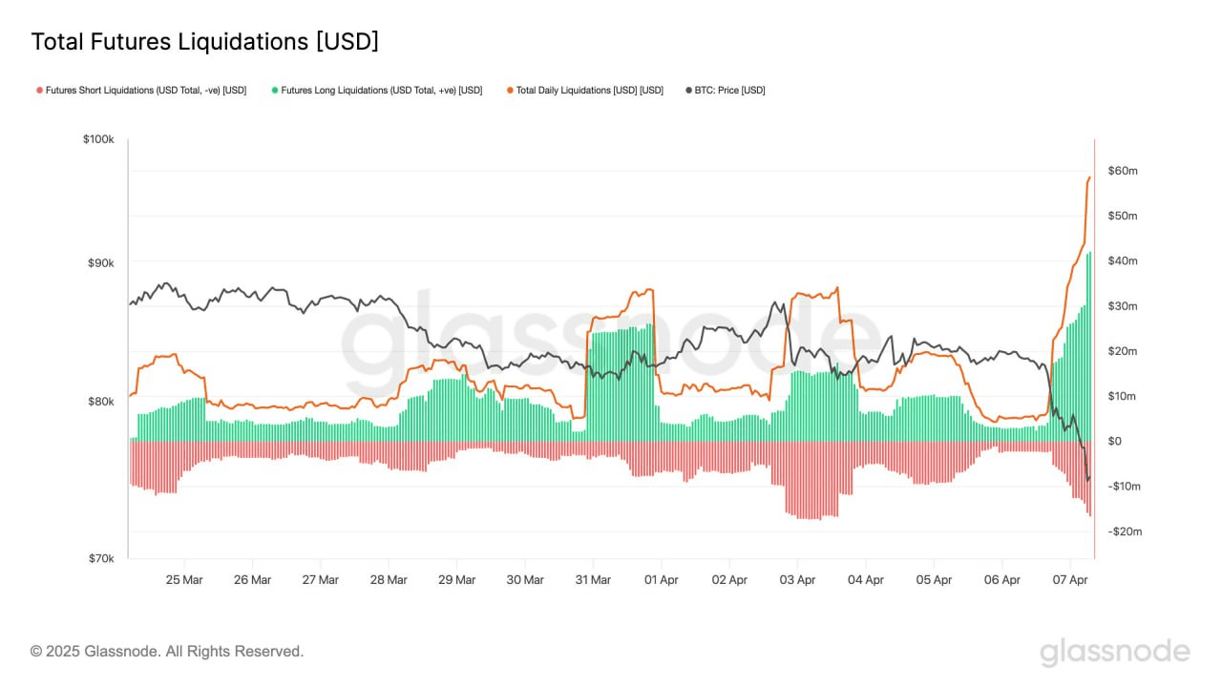Click the Total Futures Liquidations chart title
The image size is (1222, 687).
click(x=205, y=42)
